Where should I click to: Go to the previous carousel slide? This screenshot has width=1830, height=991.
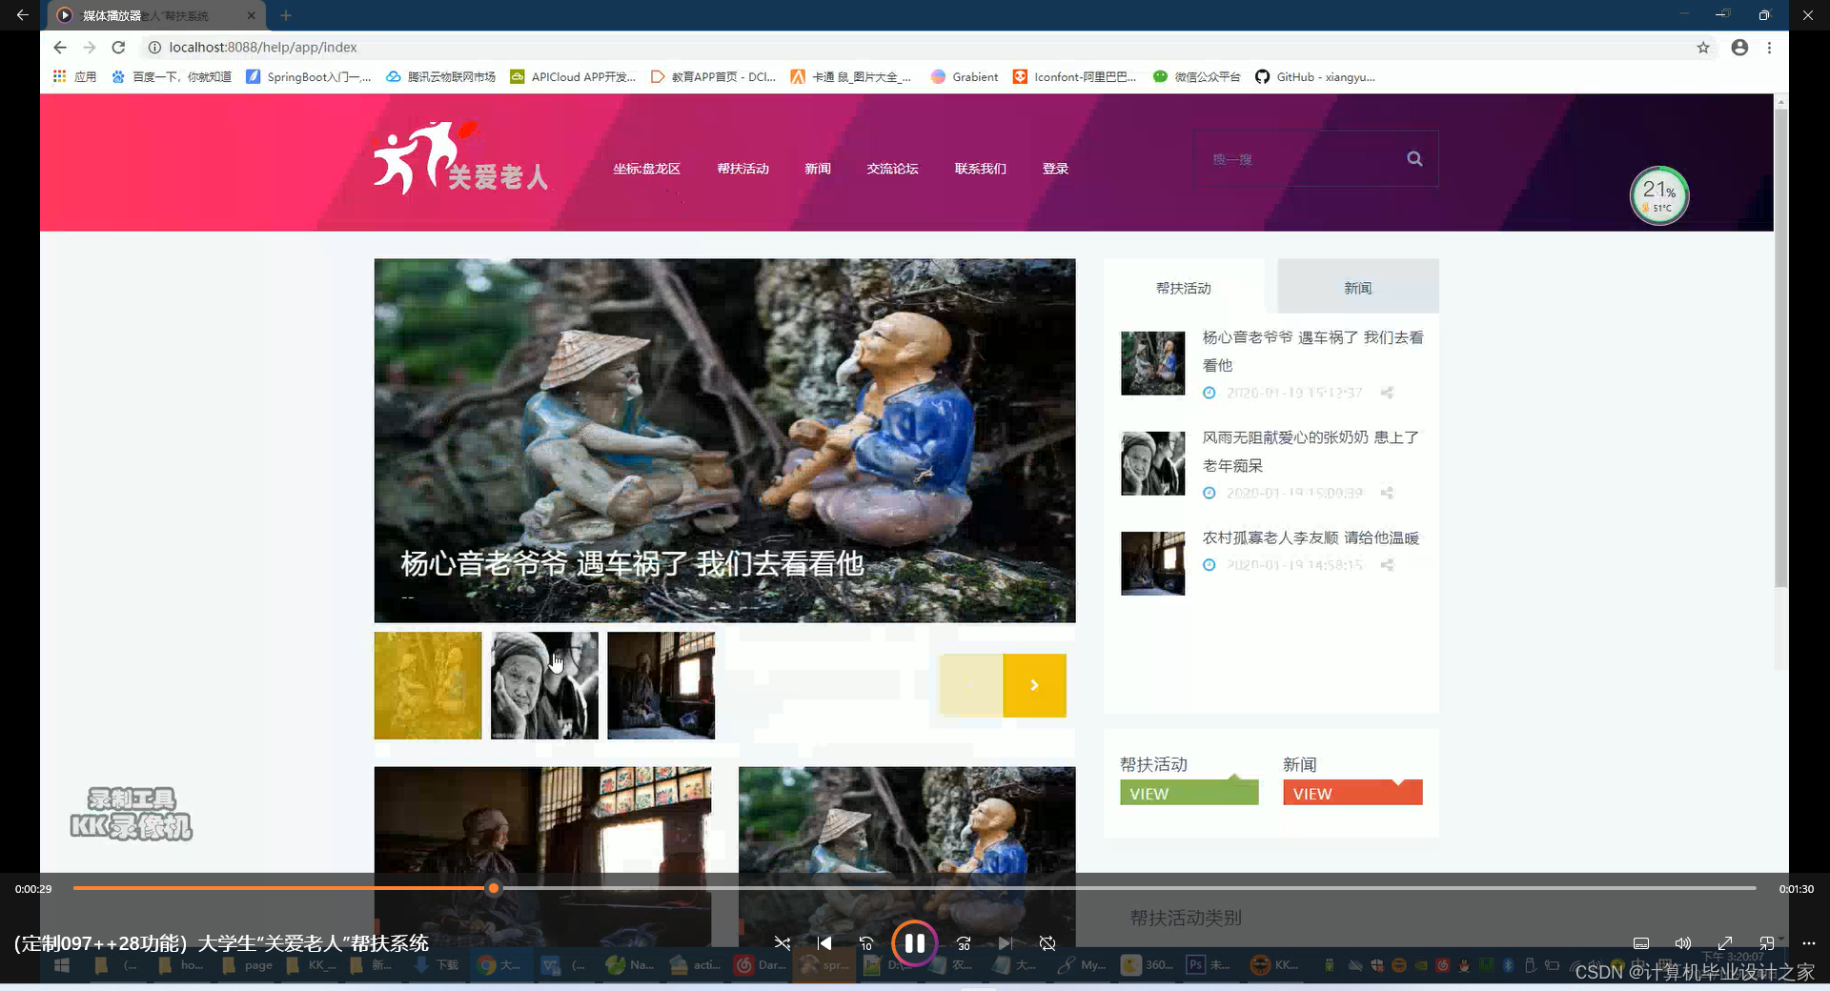[971, 685]
